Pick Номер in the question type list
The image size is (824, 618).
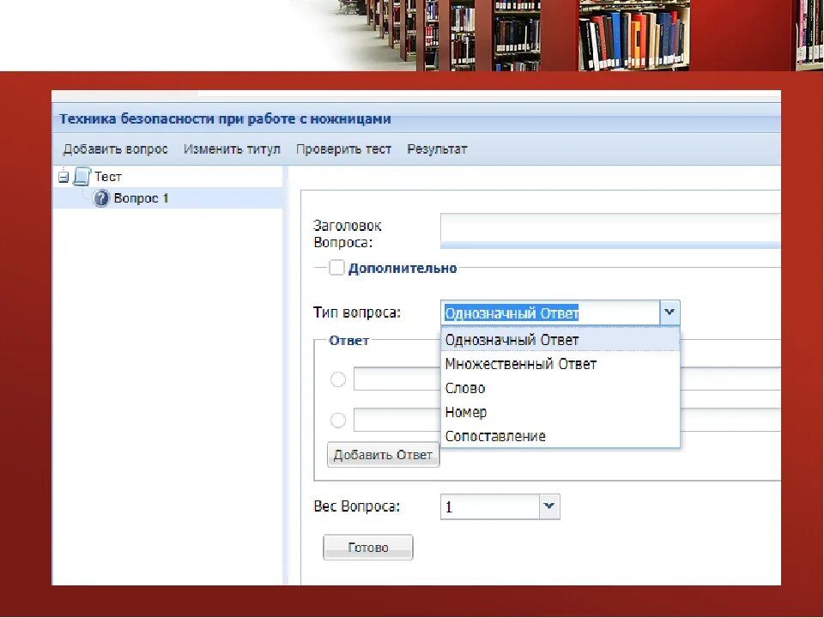pyautogui.click(x=560, y=412)
